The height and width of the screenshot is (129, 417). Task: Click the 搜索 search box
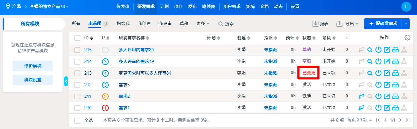tap(226, 24)
